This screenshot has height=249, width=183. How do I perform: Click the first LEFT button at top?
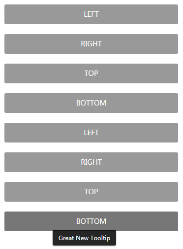pos(91,14)
